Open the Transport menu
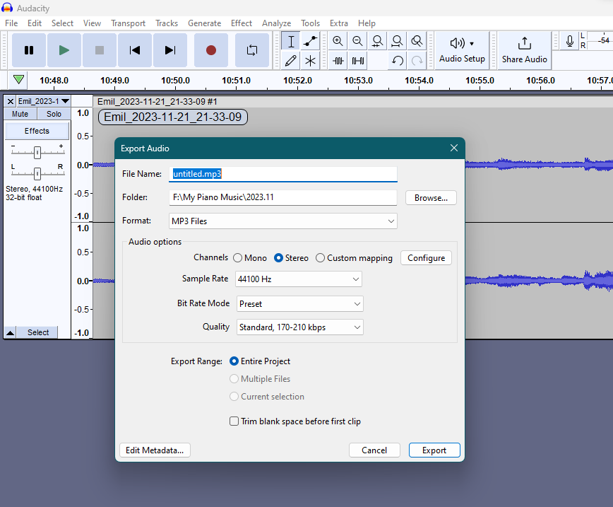The width and height of the screenshot is (613, 507). pos(128,23)
